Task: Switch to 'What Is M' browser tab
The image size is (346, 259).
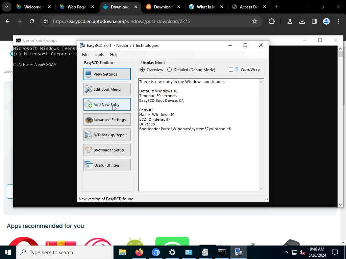Action: tap(206, 7)
